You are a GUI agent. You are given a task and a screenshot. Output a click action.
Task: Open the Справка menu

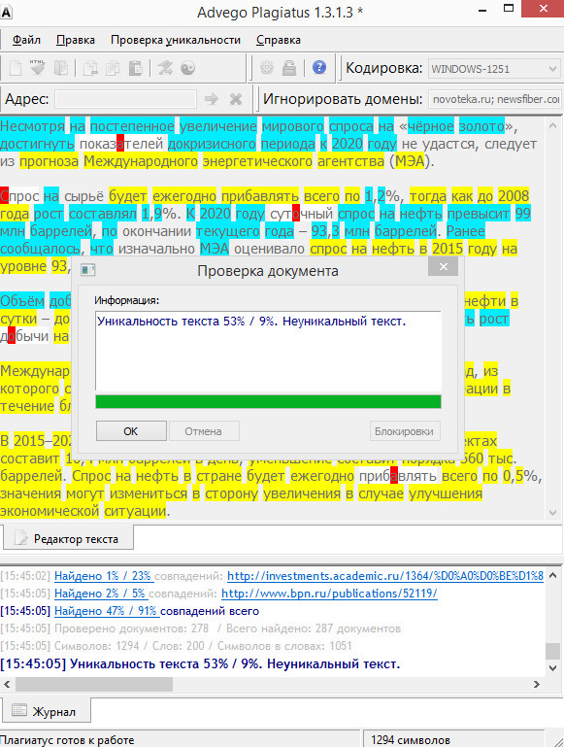coord(279,40)
